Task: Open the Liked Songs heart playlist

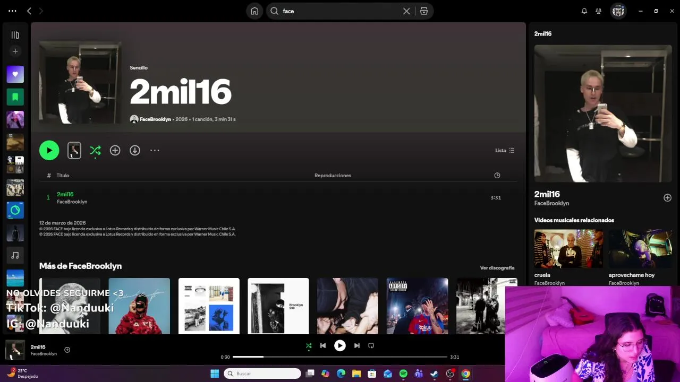Action: (x=15, y=74)
